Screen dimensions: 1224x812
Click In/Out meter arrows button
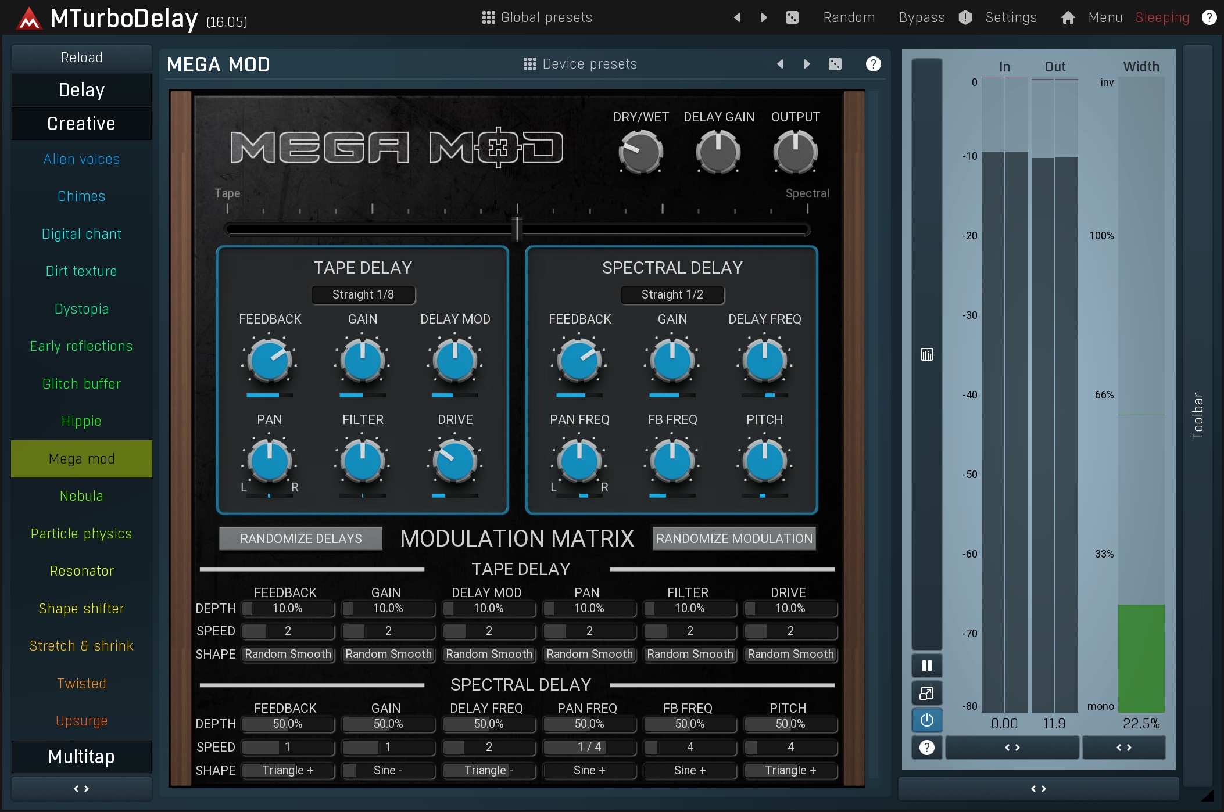pyautogui.click(x=1012, y=748)
